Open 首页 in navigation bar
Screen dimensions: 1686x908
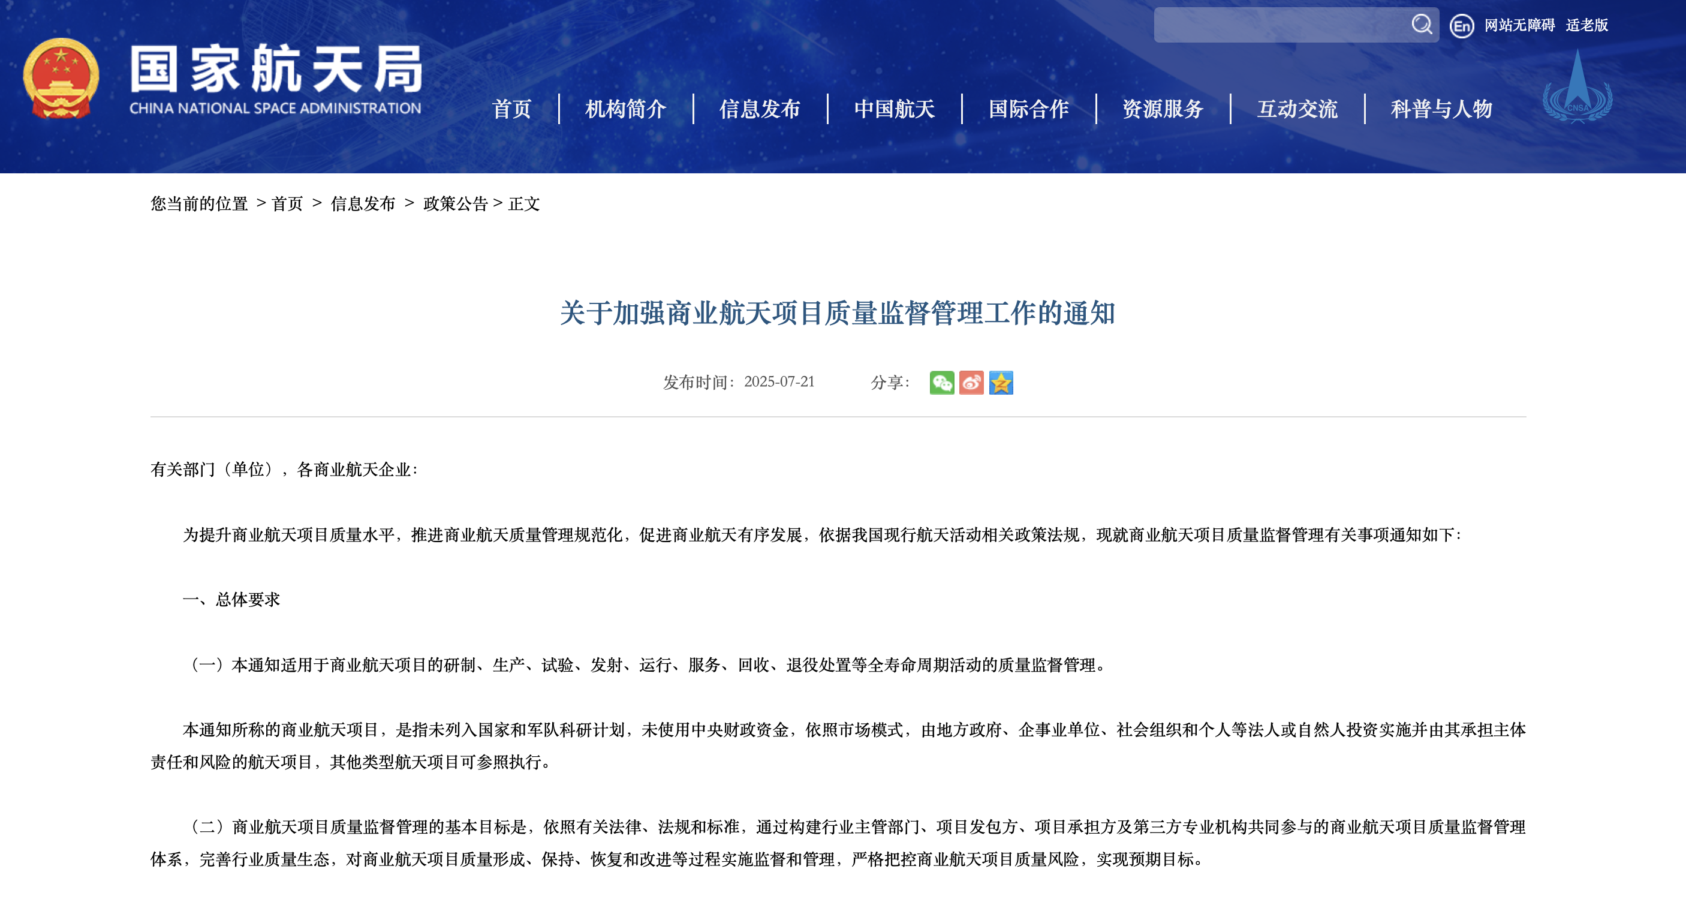pyautogui.click(x=511, y=109)
